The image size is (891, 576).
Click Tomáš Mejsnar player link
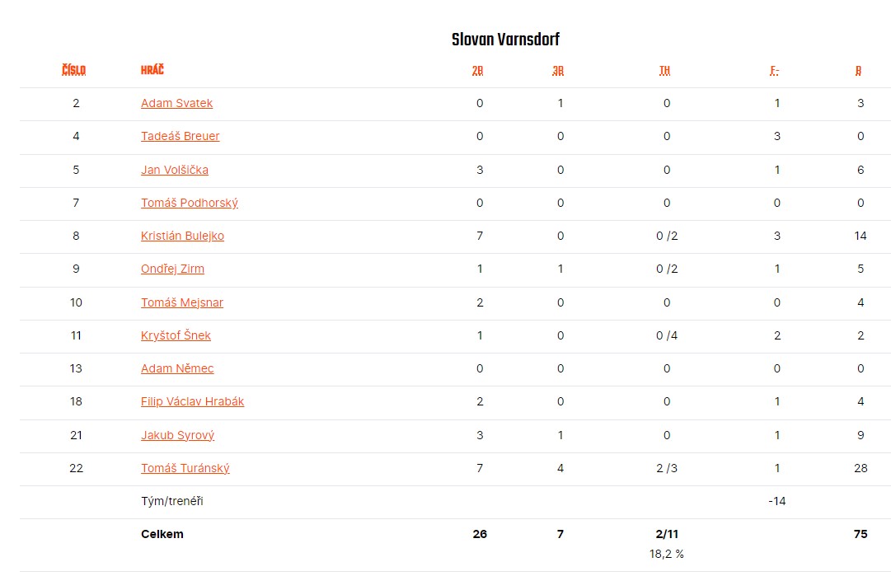(x=182, y=302)
